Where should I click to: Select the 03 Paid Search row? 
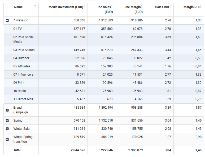(x=24, y=50)
